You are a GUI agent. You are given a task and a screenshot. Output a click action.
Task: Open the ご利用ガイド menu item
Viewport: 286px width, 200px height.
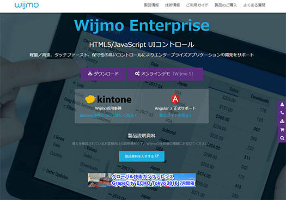coord(197,5)
